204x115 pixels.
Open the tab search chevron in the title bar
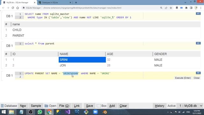185,3
